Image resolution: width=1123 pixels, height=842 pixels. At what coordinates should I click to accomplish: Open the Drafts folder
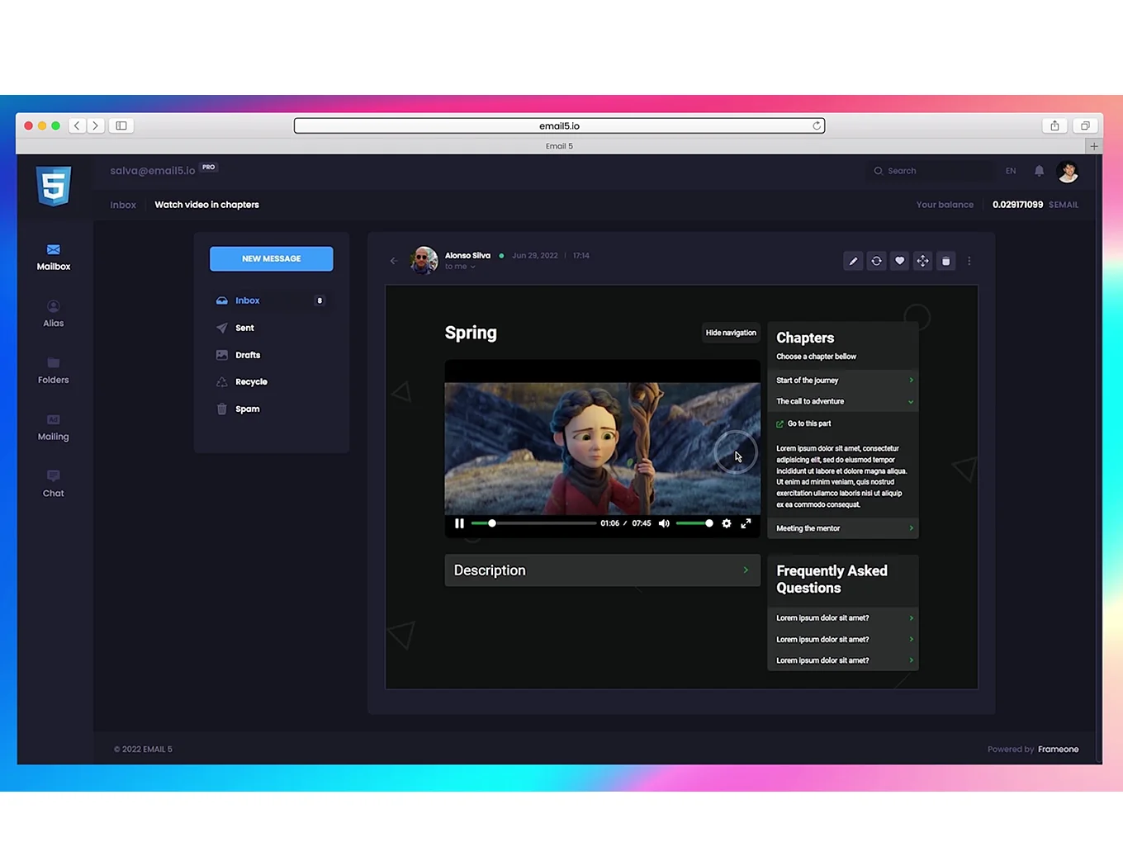pyautogui.click(x=247, y=355)
